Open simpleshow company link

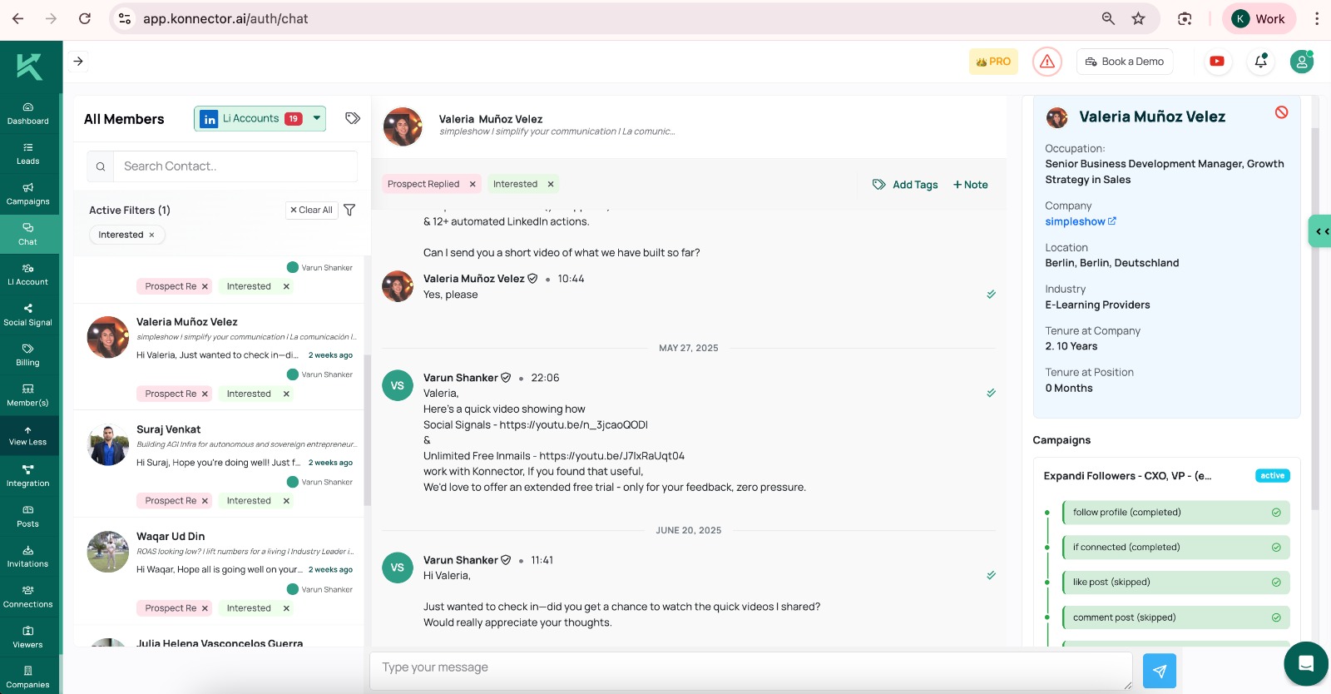pyautogui.click(x=1081, y=222)
